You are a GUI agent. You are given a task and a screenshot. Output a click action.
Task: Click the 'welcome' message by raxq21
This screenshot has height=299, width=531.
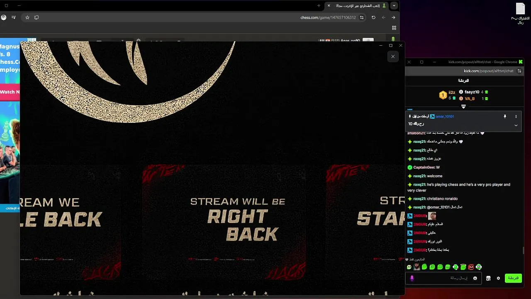(x=434, y=176)
